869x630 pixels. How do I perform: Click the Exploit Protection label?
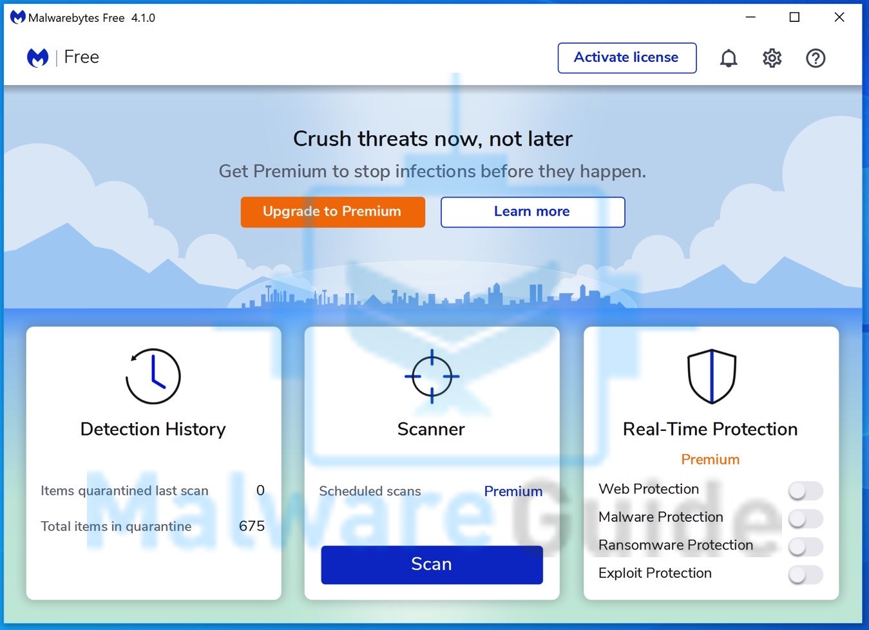(655, 573)
